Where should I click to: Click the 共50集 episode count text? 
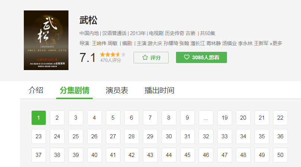[208, 33]
